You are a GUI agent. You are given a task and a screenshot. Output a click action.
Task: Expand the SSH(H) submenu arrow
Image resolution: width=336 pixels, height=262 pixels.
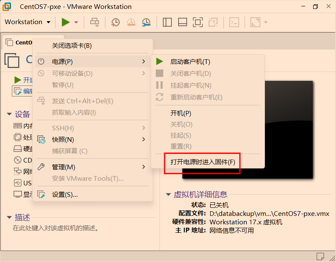[x=143, y=128]
